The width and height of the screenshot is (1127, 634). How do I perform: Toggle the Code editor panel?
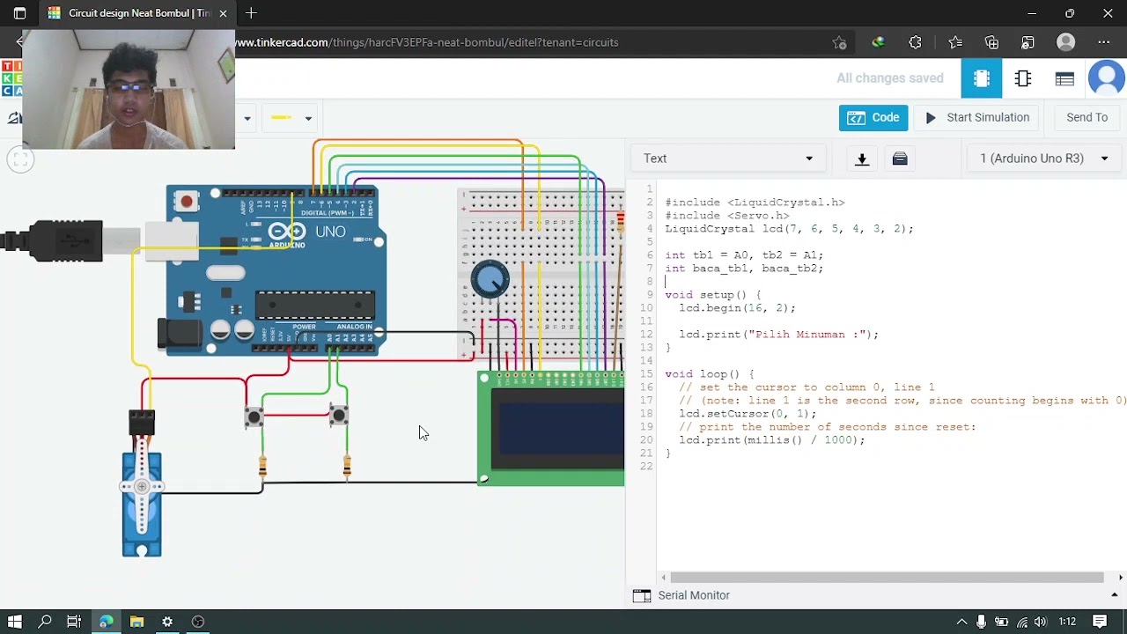pyautogui.click(x=873, y=117)
